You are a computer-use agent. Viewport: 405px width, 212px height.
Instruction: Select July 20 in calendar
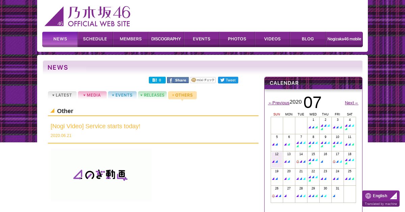(x=289, y=177)
